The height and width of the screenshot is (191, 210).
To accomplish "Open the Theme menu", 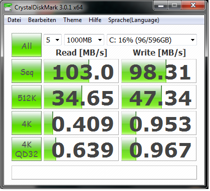I will (x=73, y=20).
